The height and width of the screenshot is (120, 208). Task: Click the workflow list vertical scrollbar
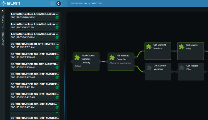coord(61,36)
